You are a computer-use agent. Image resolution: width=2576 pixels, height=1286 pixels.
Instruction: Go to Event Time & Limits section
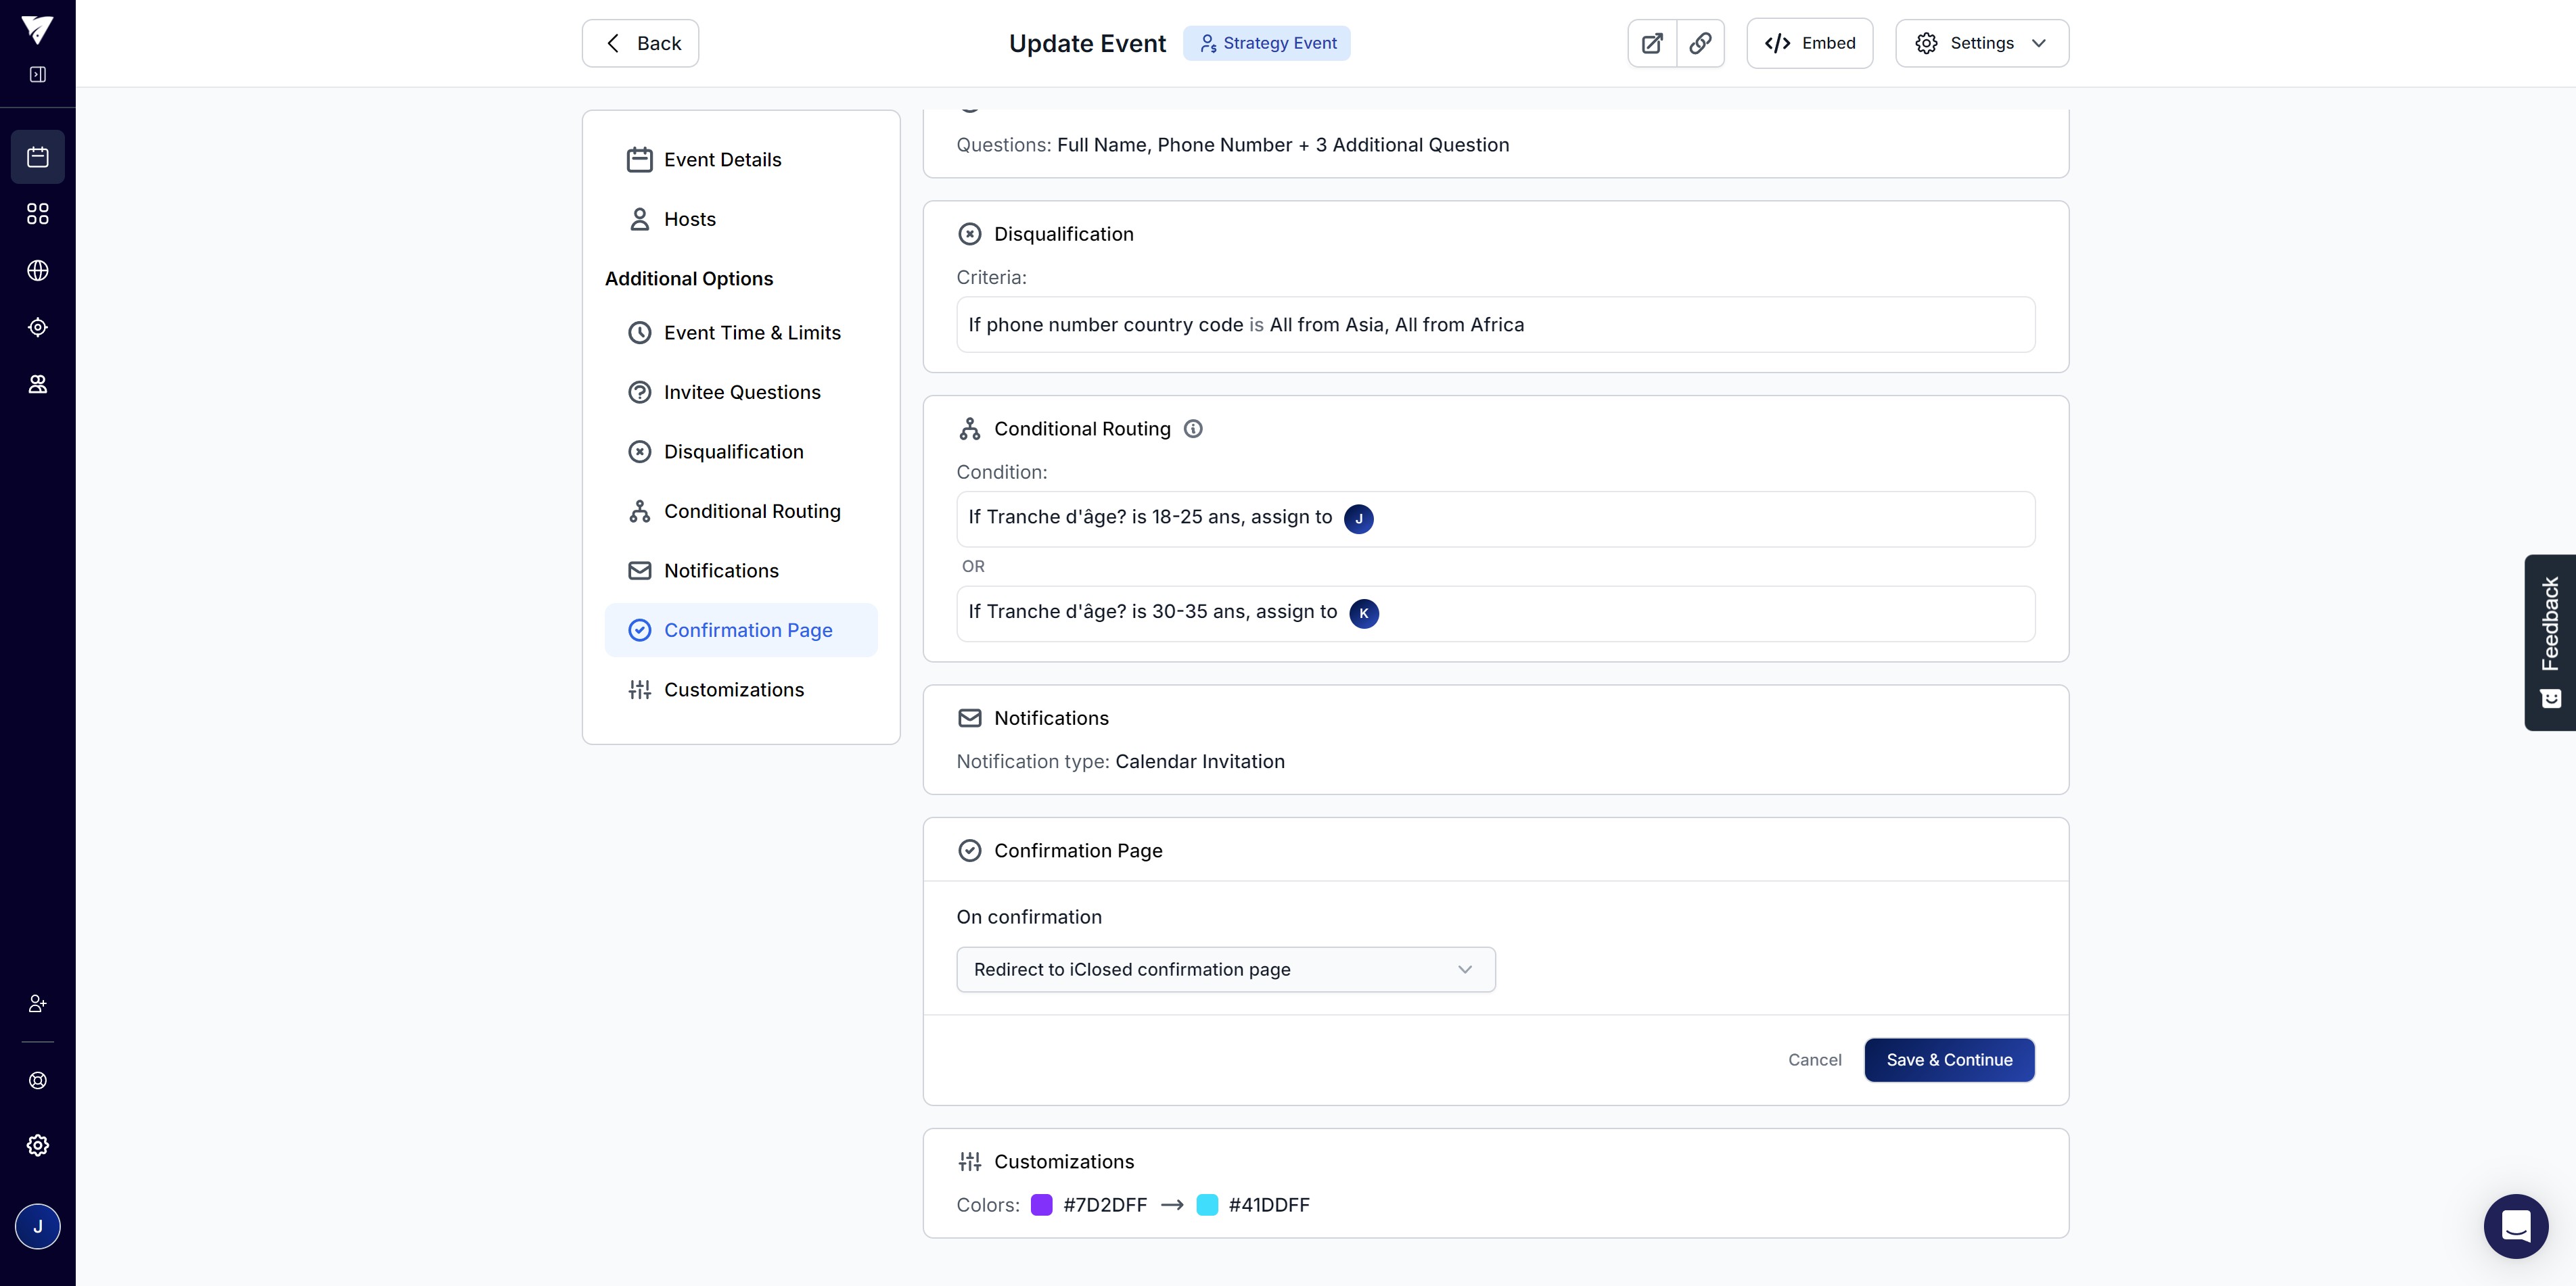[x=751, y=333]
